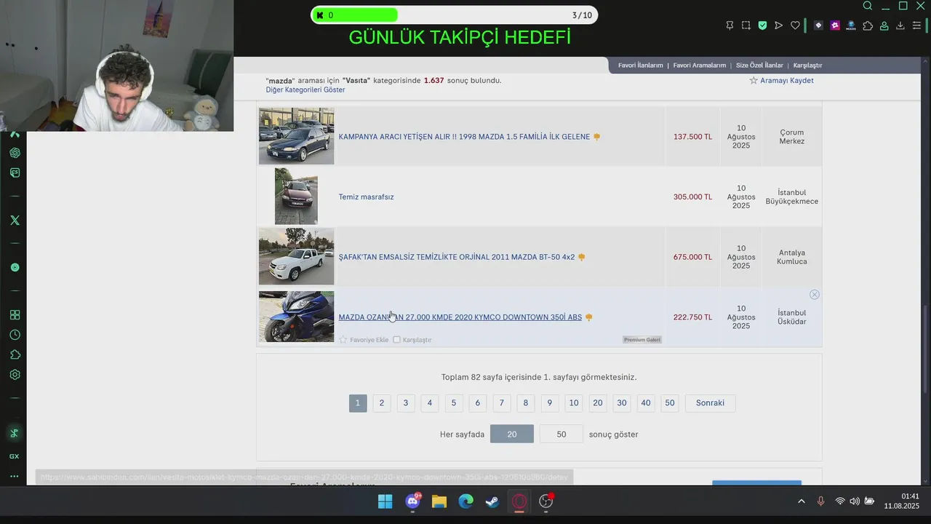This screenshot has width=931, height=524.
Task: Open Discord from the taskbar
Action: (413, 501)
